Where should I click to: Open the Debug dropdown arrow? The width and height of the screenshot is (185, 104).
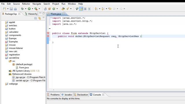tap(25, 9)
